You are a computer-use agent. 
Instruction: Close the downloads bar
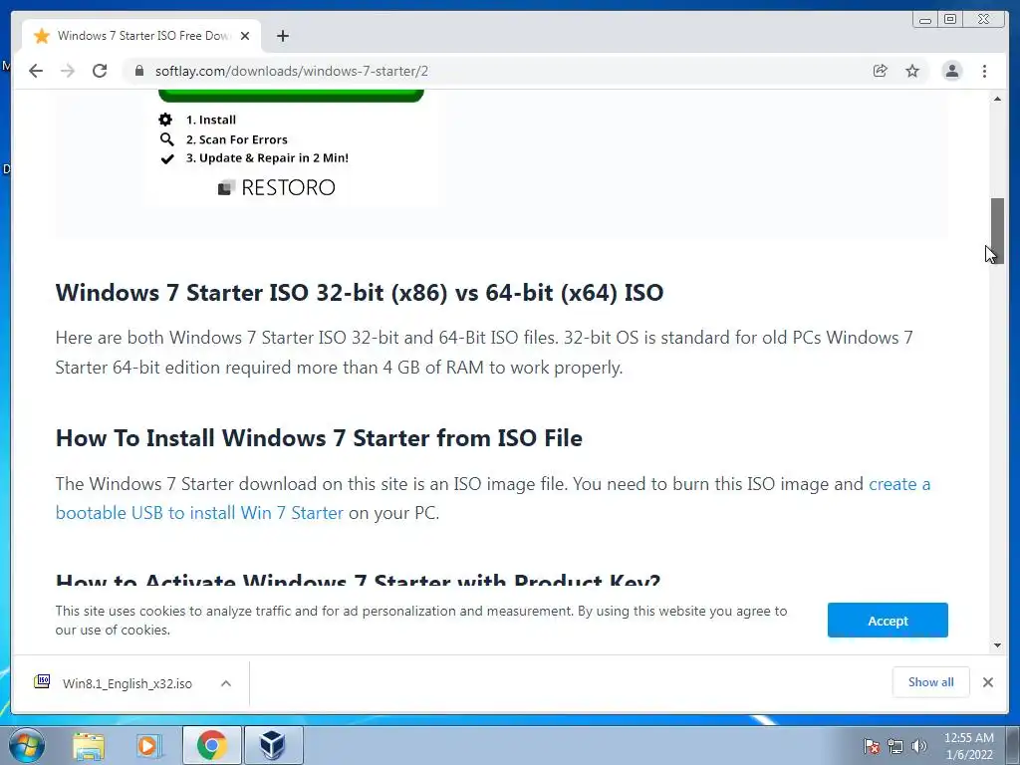pyautogui.click(x=987, y=681)
